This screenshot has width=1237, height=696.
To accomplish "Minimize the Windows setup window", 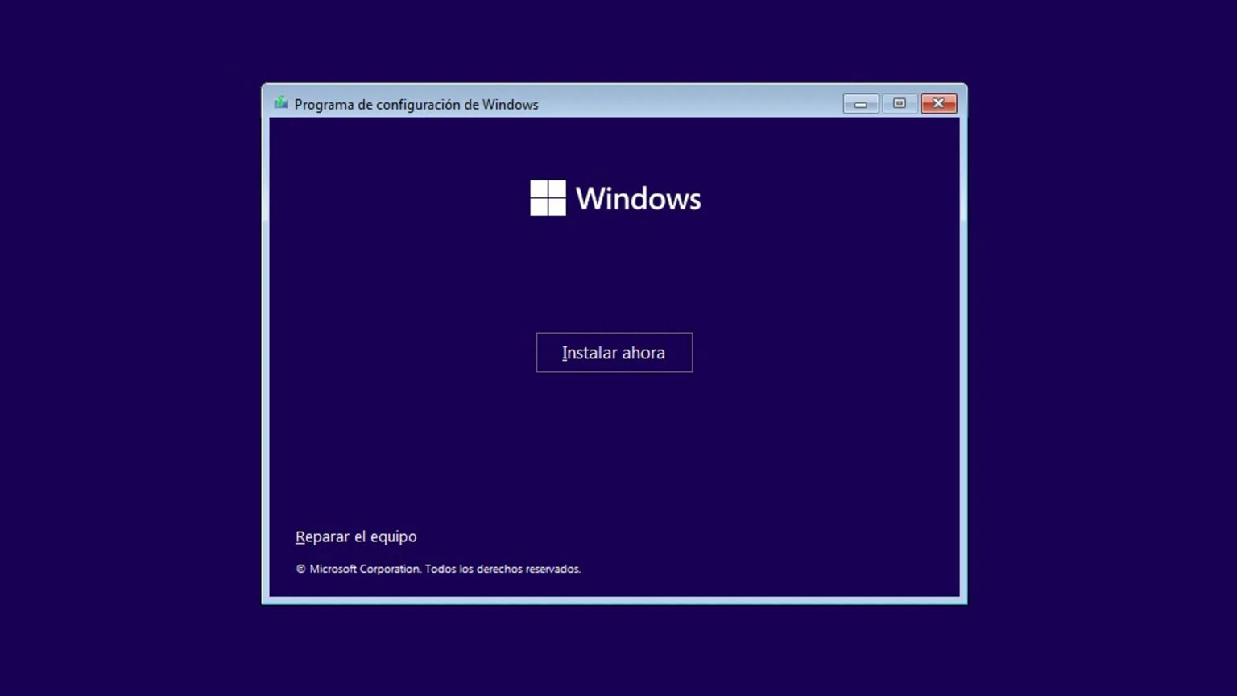I will tap(860, 104).
